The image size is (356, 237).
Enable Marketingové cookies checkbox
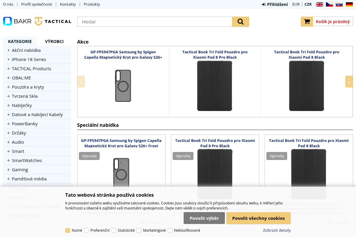[139, 230]
